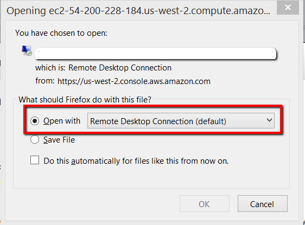Click the us-west-2.console.aws.amazon.com source URL
This screenshot has height=225, width=305.
coord(134,81)
